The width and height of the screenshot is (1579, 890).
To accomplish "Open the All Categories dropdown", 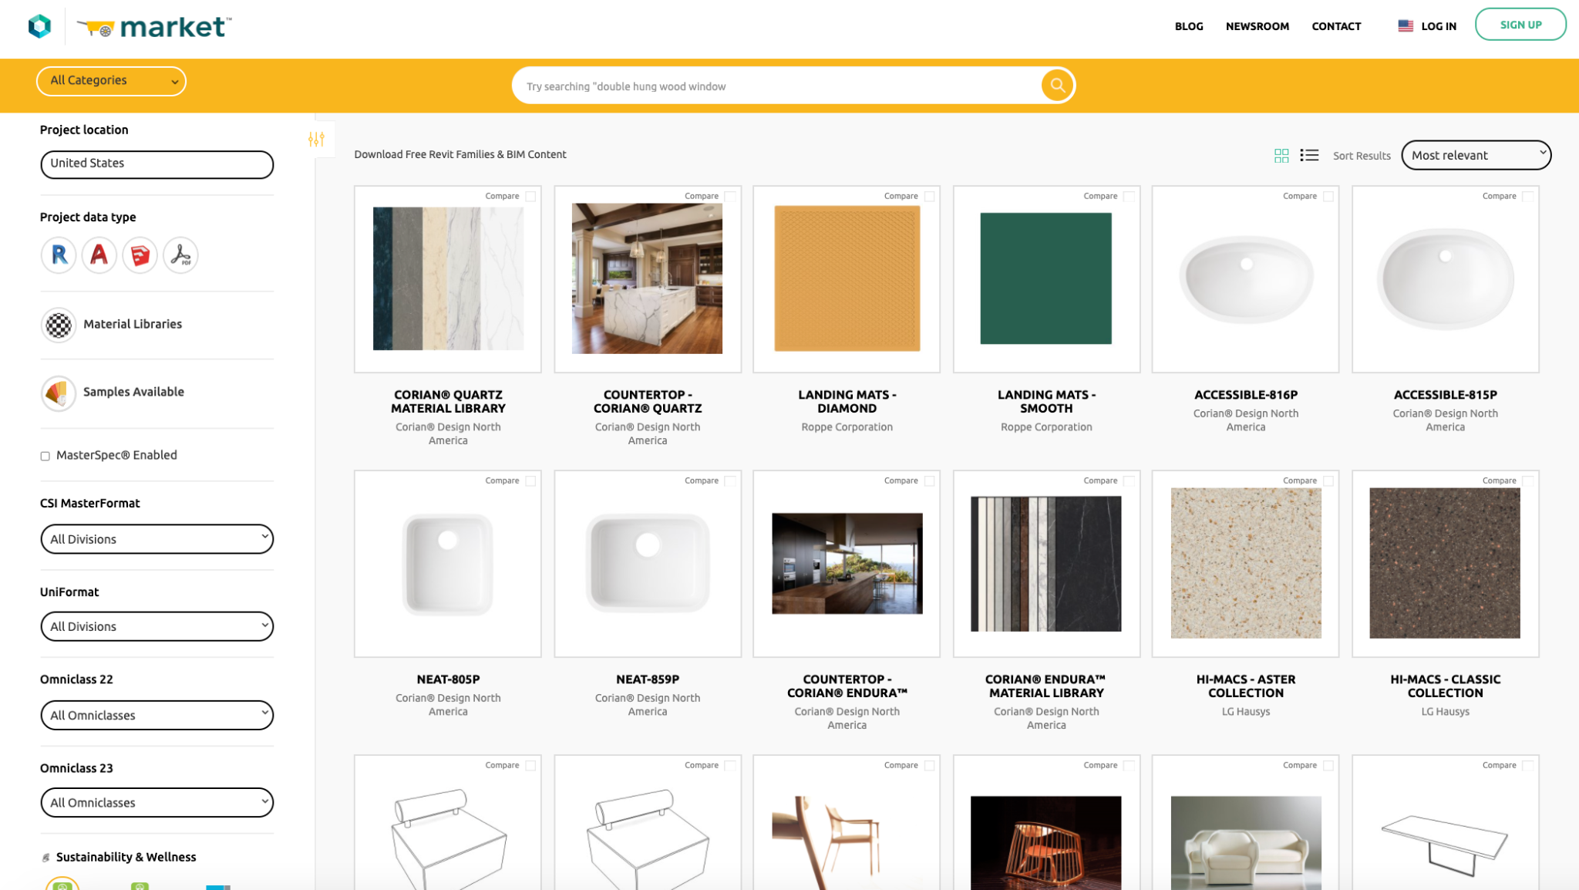I will 111,81.
